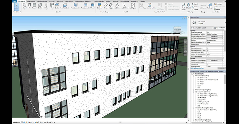Collapse the Grenzen properties section
This screenshot has height=124, width=239.
(223, 46)
